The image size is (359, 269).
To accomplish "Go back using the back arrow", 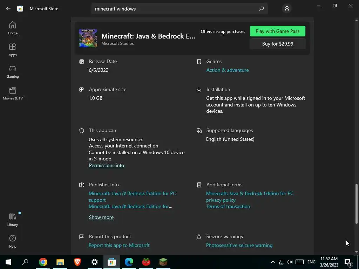I will pyautogui.click(x=8, y=9).
